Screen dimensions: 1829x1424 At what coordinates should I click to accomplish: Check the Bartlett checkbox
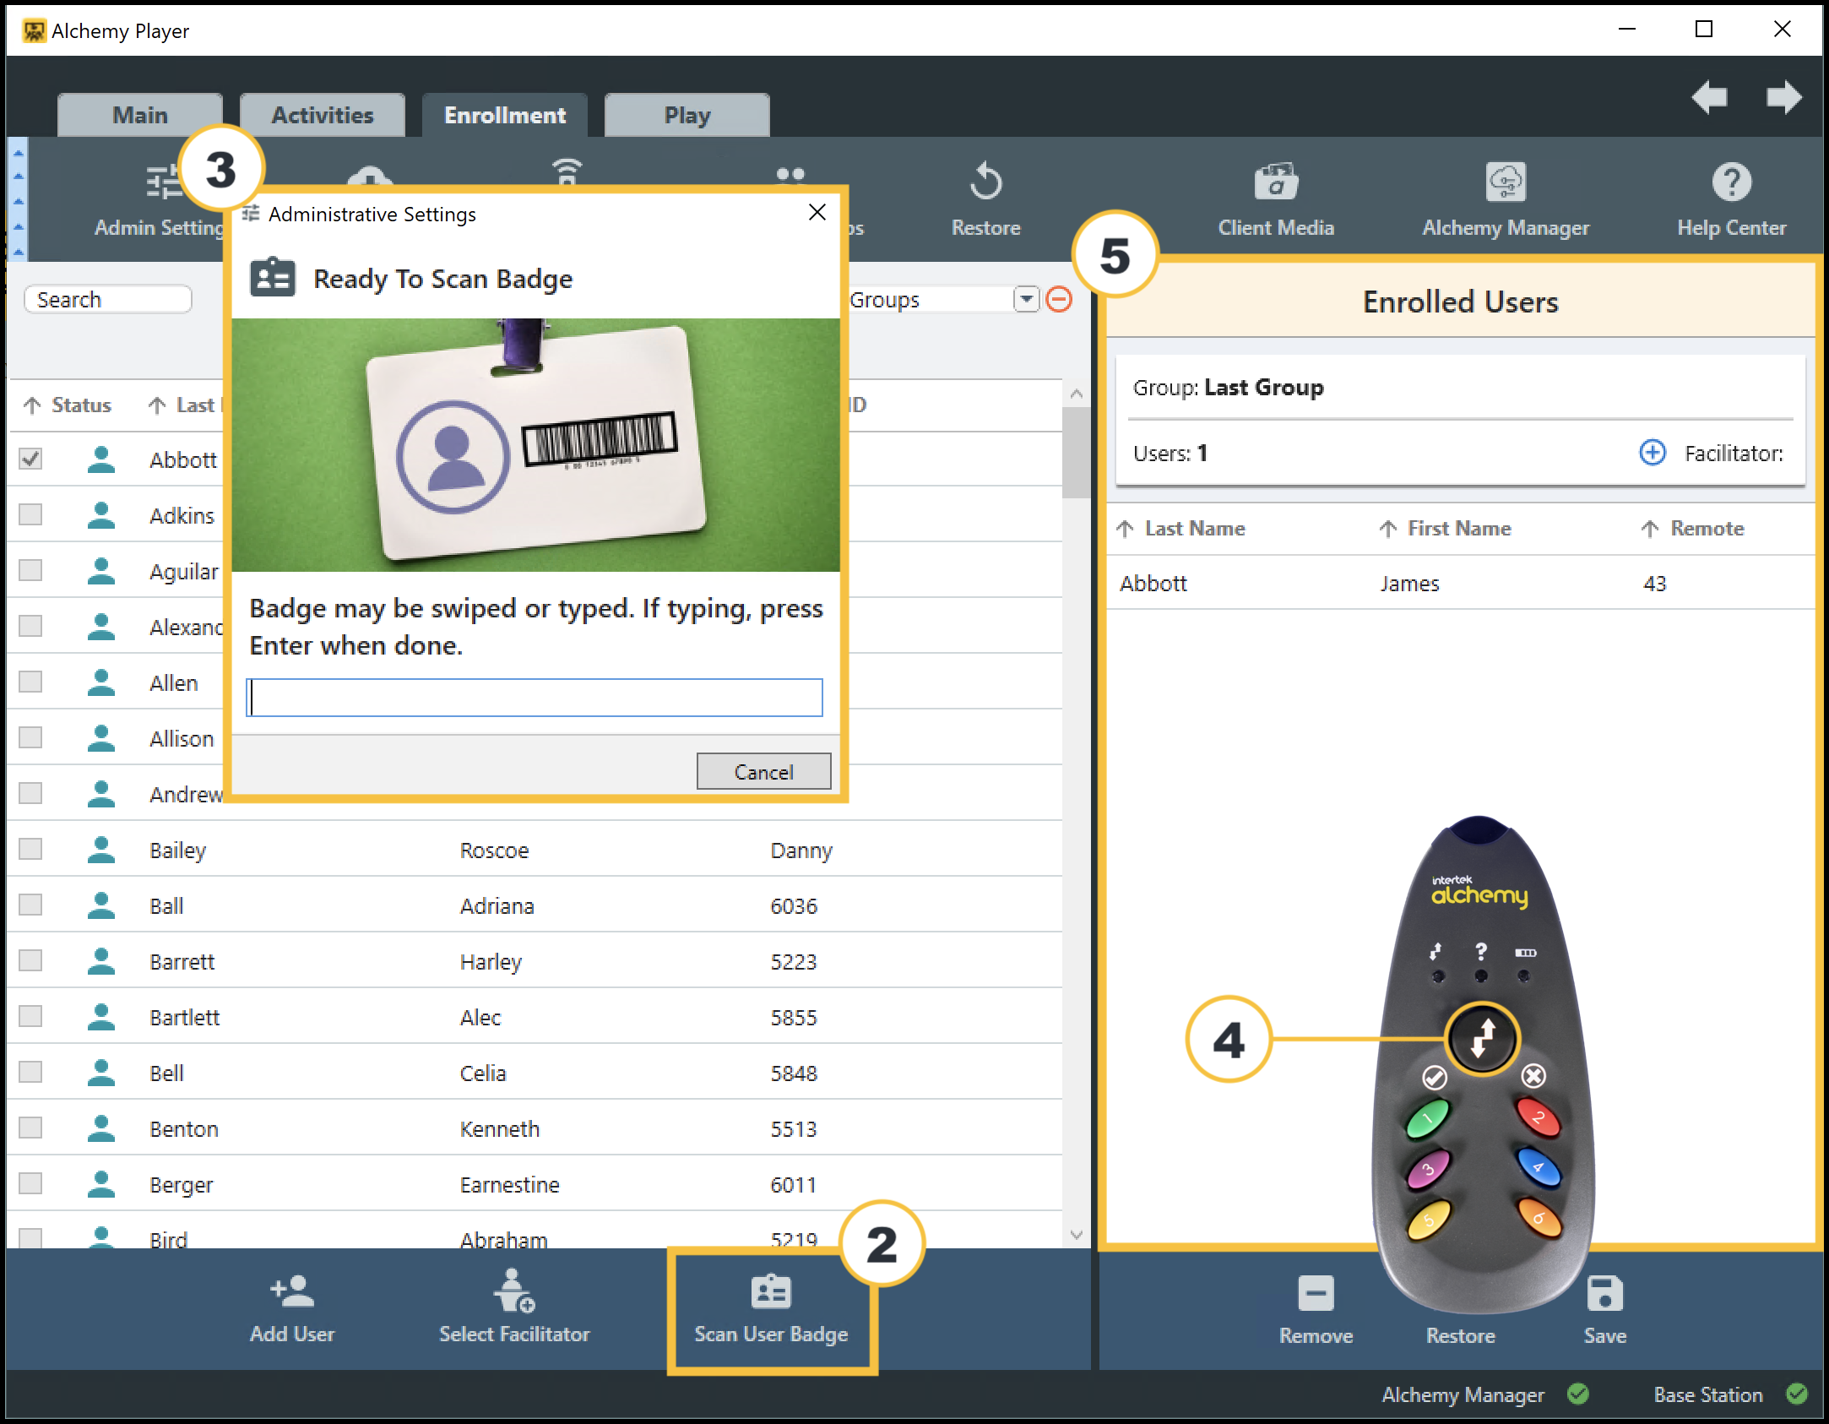click(x=30, y=1016)
